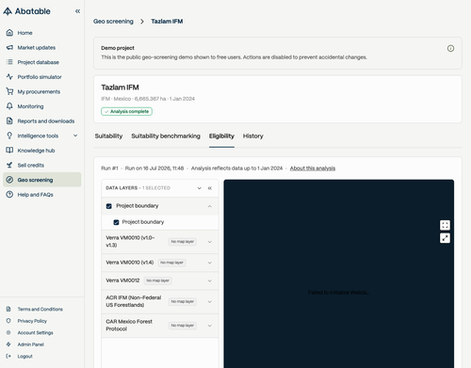The height and width of the screenshot is (368, 471).
Task: Click the Market updates megaphone icon
Action: [9, 47]
